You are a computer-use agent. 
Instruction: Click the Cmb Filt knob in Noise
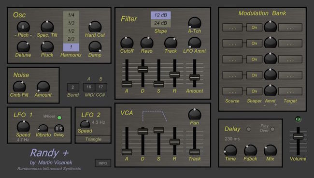click(x=19, y=87)
